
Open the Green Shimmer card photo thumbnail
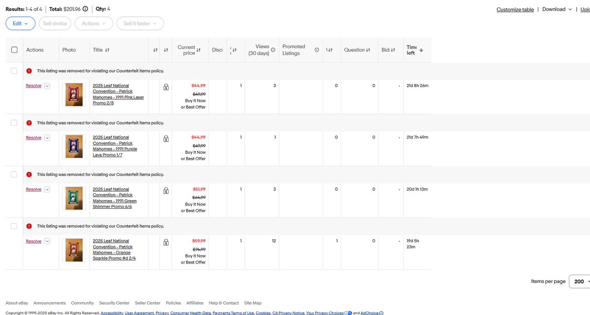pos(74,199)
